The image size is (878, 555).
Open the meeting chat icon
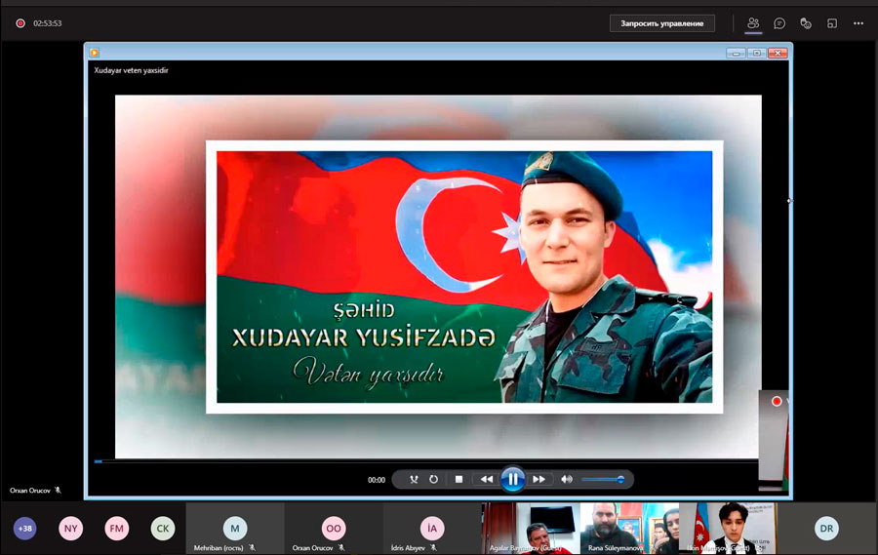pyautogui.click(x=779, y=23)
